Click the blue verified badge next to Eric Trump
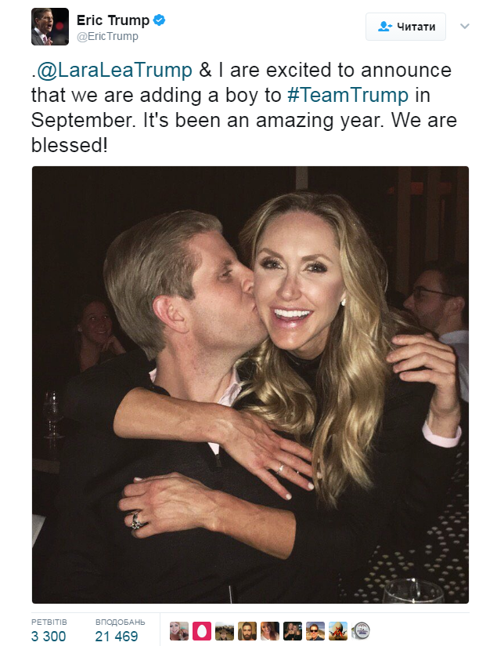 [x=159, y=20]
